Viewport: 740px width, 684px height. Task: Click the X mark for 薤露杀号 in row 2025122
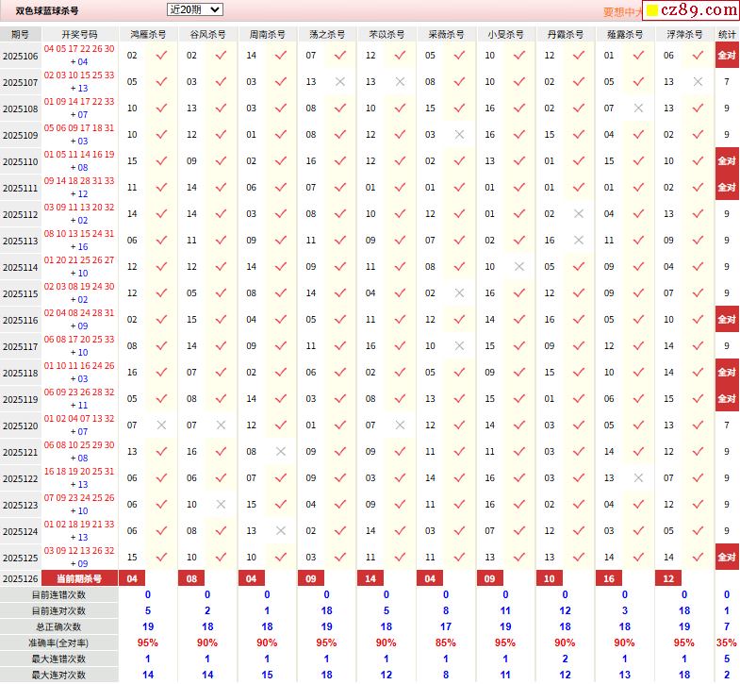[638, 478]
